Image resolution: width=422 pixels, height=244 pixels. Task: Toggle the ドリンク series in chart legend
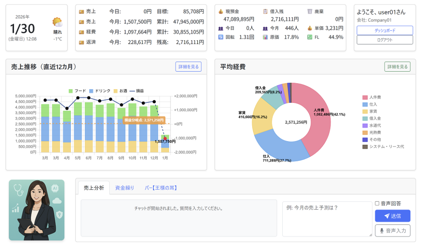click(91, 91)
